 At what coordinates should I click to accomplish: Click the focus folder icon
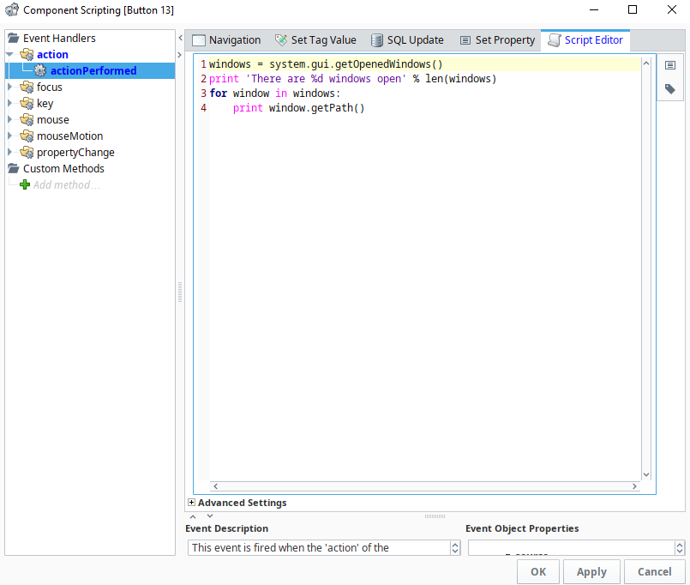(27, 87)
